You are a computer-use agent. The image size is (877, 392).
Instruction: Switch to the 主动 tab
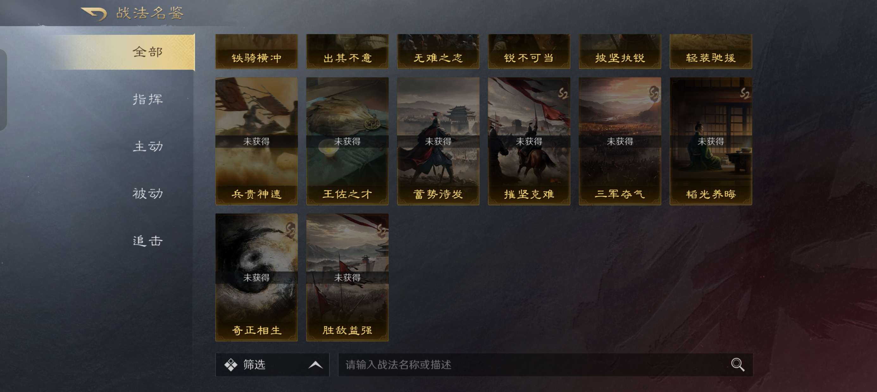pos(148,146)
